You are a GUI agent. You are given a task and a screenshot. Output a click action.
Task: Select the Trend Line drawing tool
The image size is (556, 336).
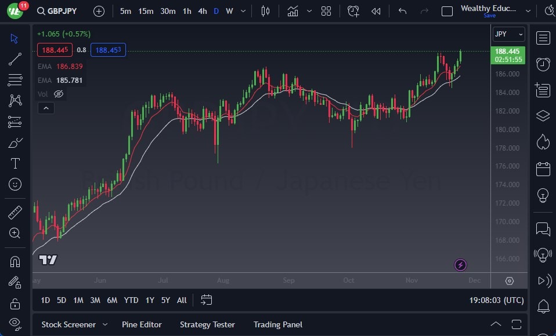tap(15, 59)
